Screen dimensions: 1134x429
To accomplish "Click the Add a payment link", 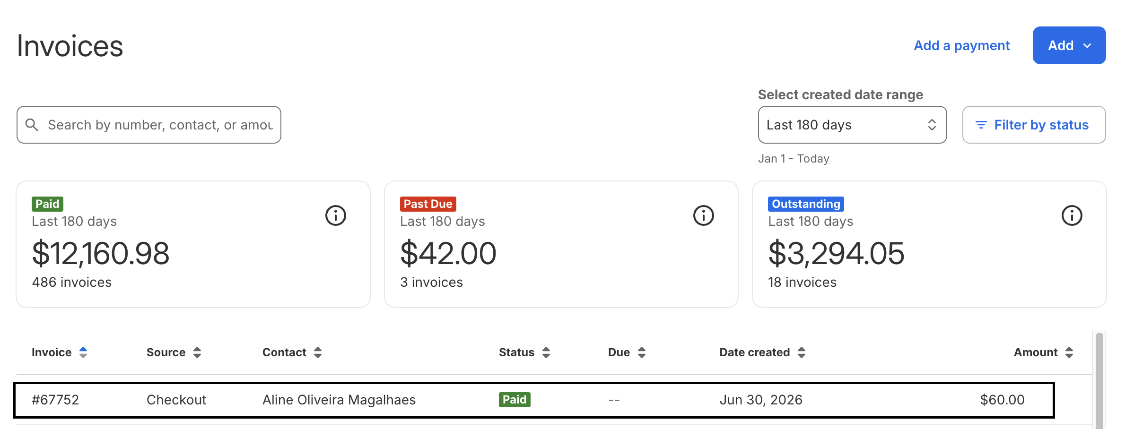I will coord(961,45).
